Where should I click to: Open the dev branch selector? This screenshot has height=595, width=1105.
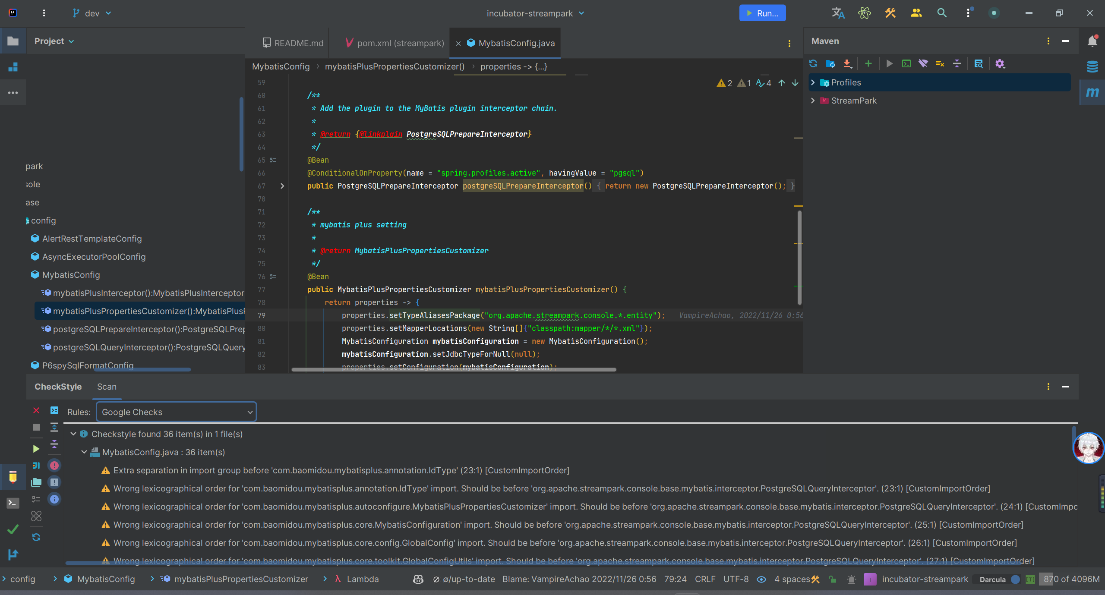pyautogui.click(x=92, y=13)
